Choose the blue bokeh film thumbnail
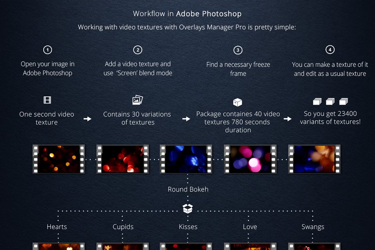Viewport: 375px width, 250px height. 186,159
